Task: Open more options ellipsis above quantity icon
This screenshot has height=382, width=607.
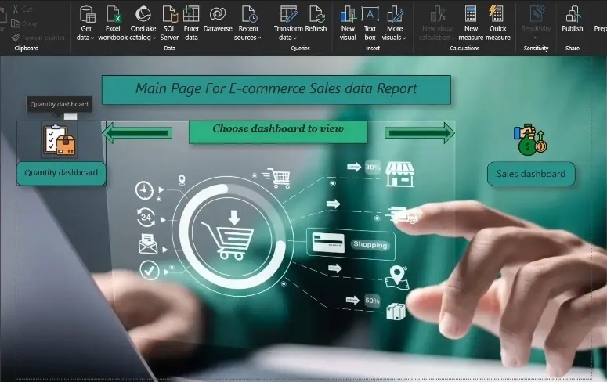Action: [x=70, y=116]
